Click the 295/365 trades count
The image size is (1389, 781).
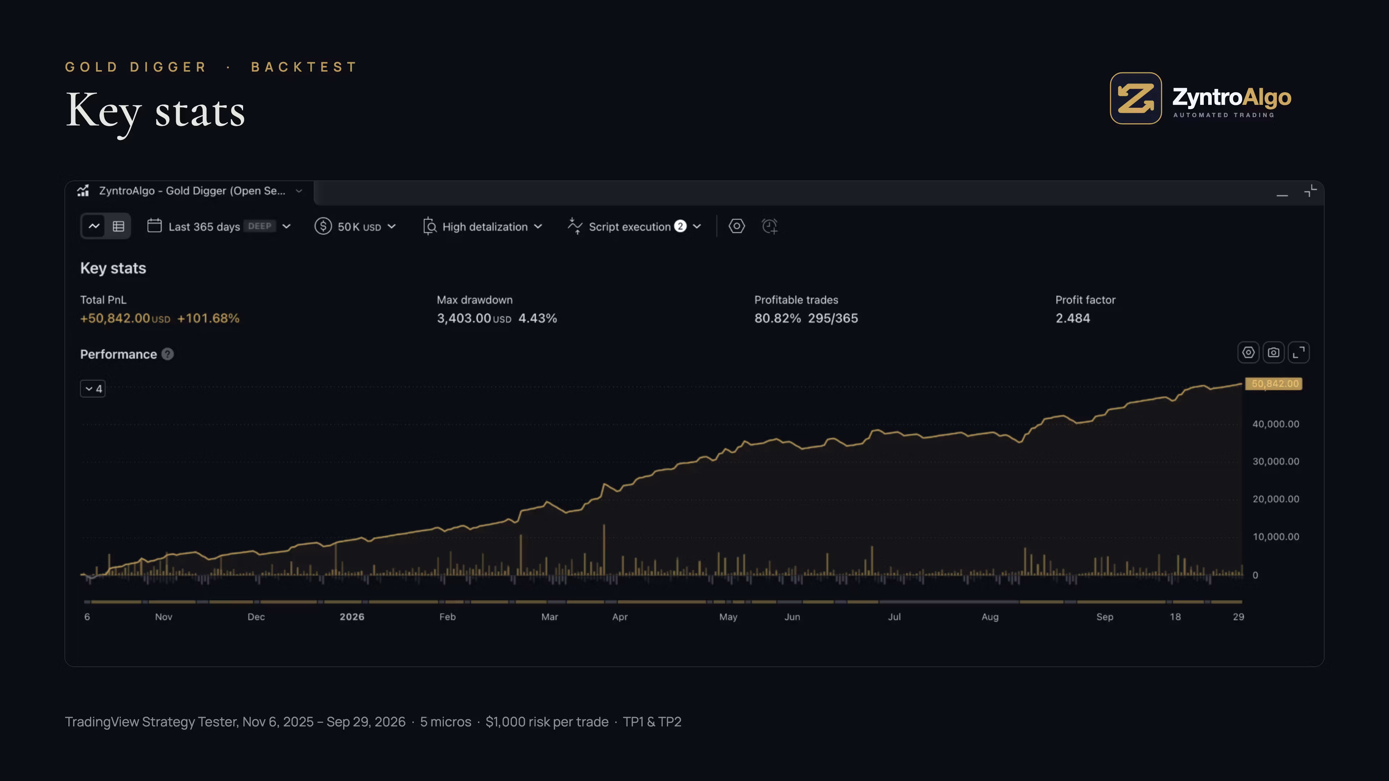pyautogui.click(x=833, y=318)
